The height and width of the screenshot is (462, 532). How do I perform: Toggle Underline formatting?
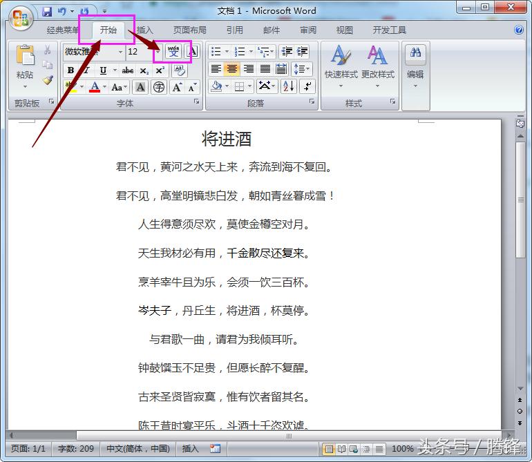[x=103, y=70]
